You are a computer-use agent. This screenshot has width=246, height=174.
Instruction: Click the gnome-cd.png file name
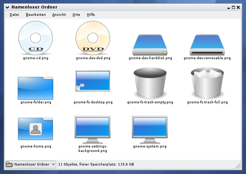[35, 58]
